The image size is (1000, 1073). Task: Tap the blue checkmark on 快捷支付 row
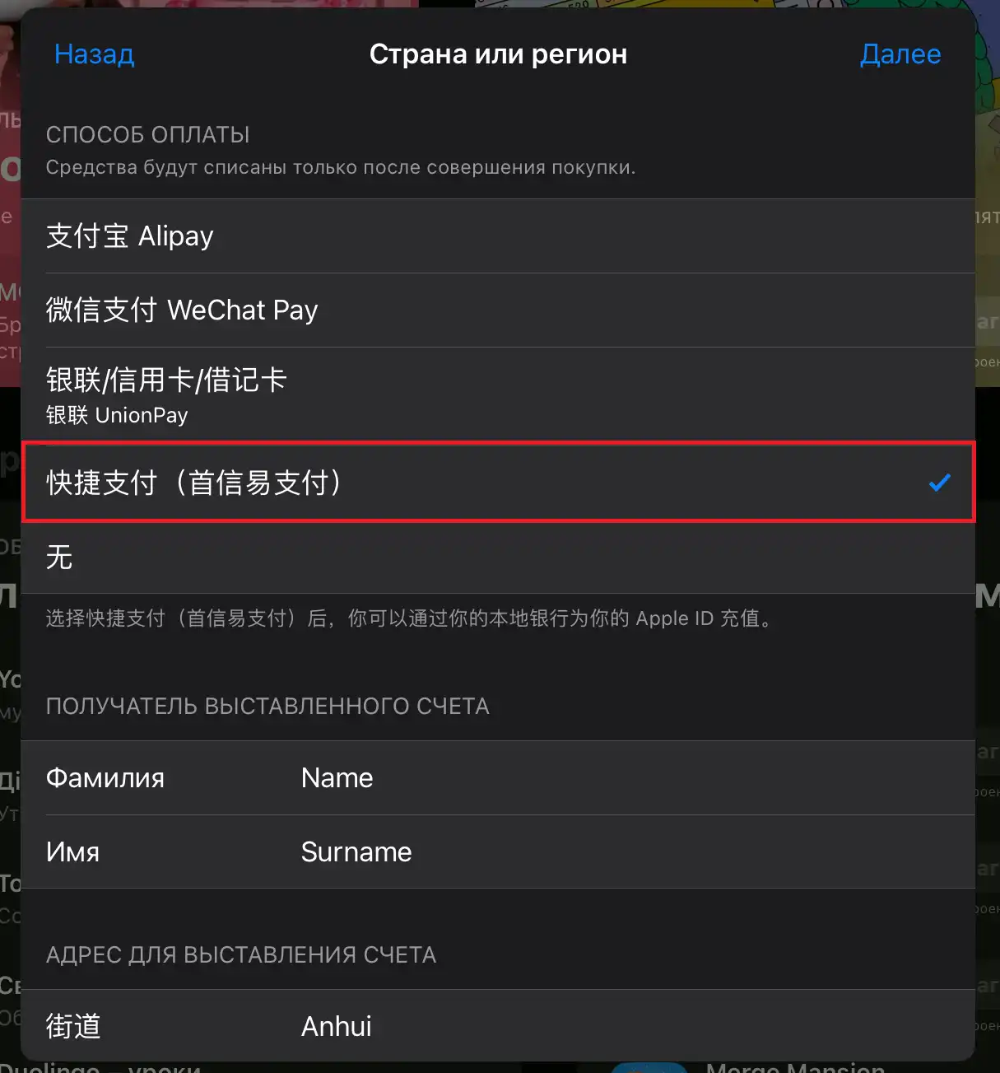click(x=939, y=483)
